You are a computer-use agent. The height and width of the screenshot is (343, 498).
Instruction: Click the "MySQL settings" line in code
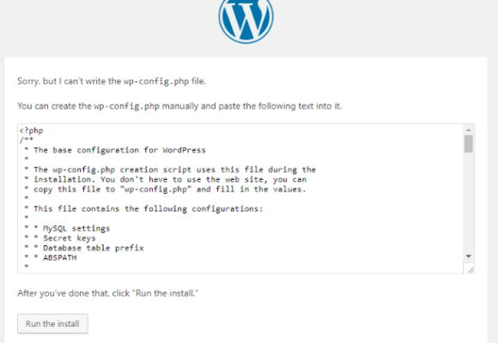click(x=76, y=228)
